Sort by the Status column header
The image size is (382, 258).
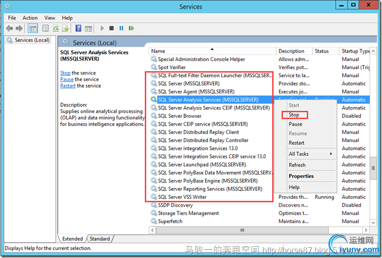(326, 51)
